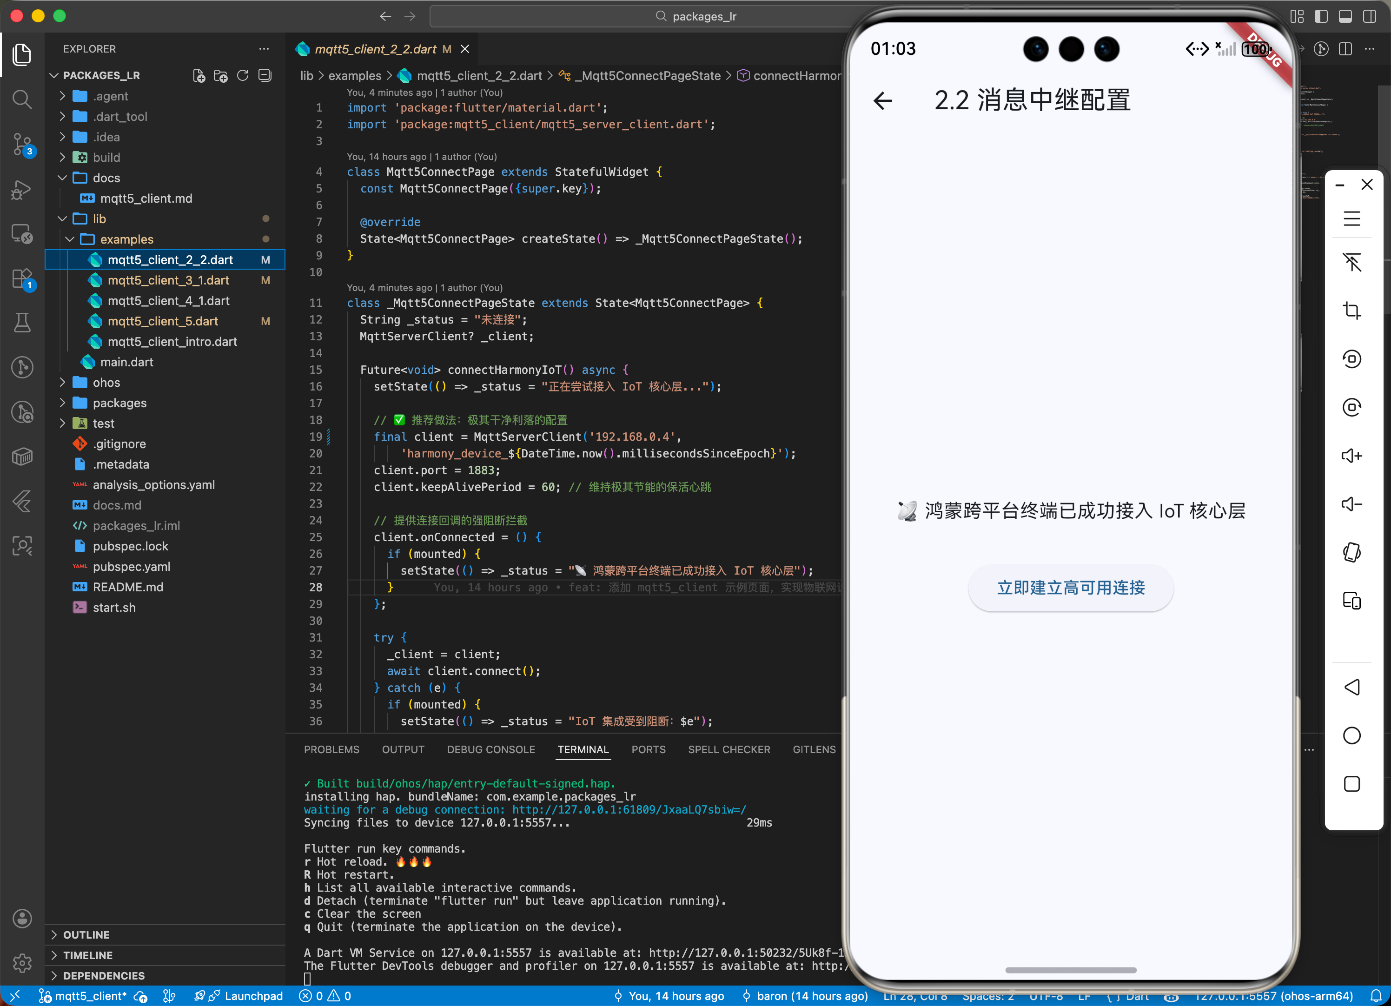The image size is (1391, 1006).
Task: Collapse the docs folder
Action: pyautogui.click(x=106, y=178)
